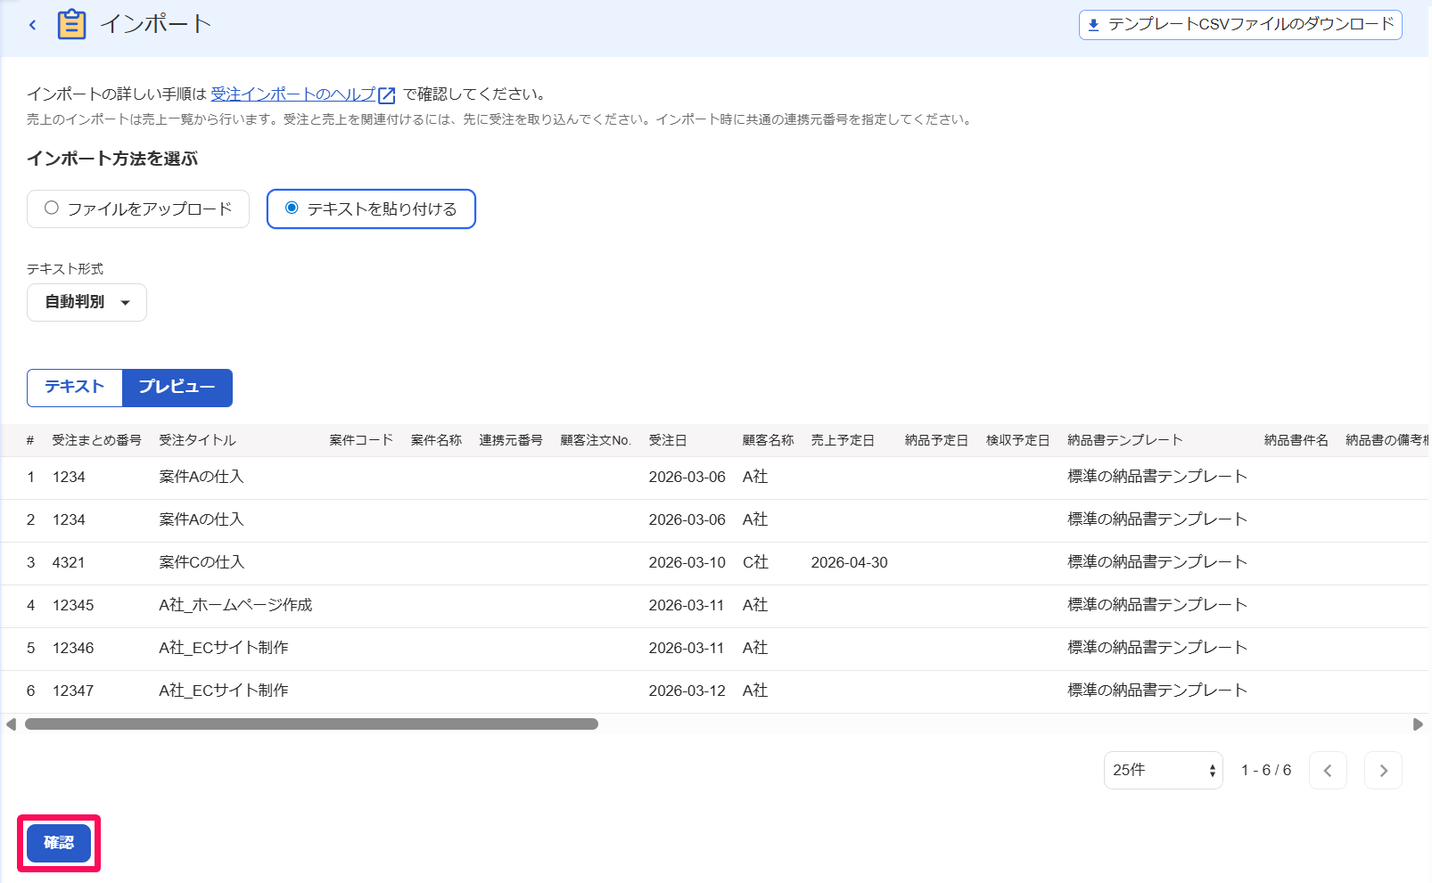The height and width of the screenshot is (883, 1432).
Task: Open the 受注インポートのヘルプ link
Action: (x=293, y=94)
